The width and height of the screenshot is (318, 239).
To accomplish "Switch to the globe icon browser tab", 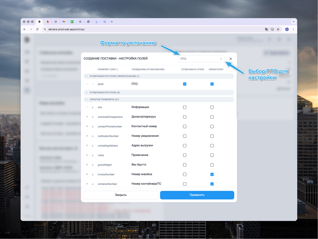I will pos(88,22).
